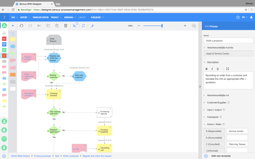Screen dimensions: 255x159
Task: Expand the Input / output section
Action: click(x=204, y=110)
